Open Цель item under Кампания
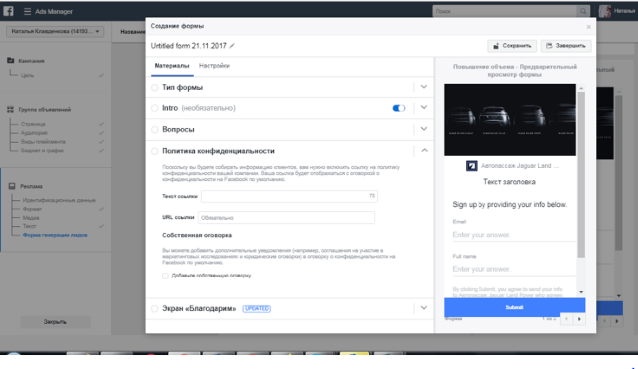This screenshot has width=638, height=369. tap(27, 76)
